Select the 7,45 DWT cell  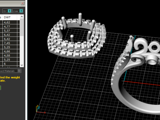click(10, 43)
